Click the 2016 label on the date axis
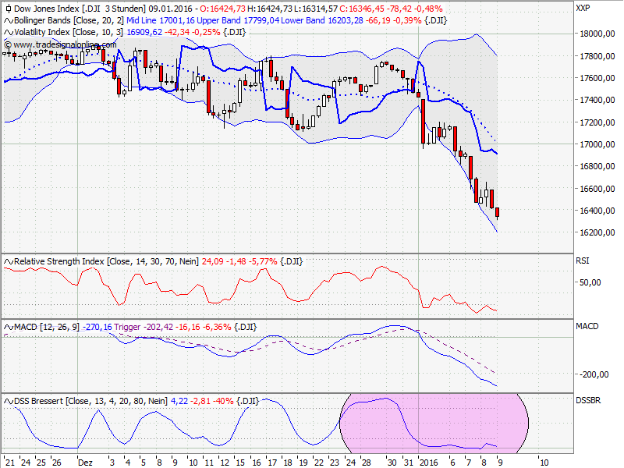This screenshot has height=468, width=624. 427,462
